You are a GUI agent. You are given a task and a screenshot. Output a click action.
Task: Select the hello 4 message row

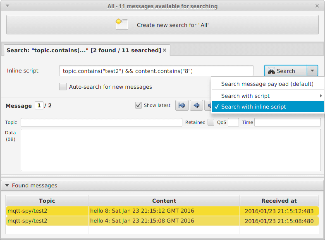click(x=162, y=221)
